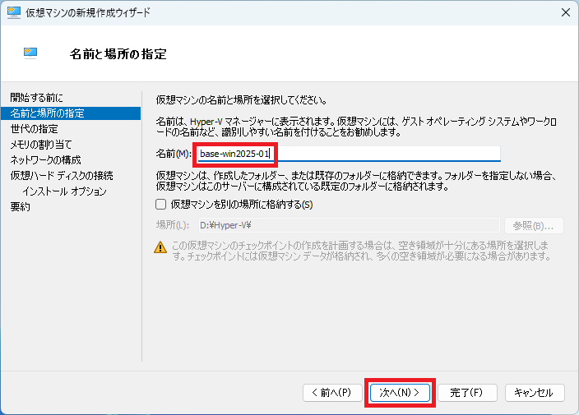
Task: Jump to the ネットワークの構成 step
Action: [x=45, y=159]
